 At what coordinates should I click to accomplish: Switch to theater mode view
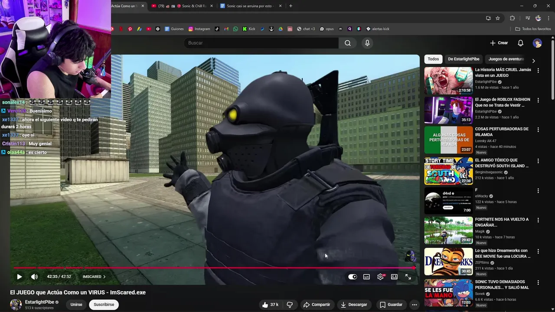pyautogui.click(x=394, y=277)
